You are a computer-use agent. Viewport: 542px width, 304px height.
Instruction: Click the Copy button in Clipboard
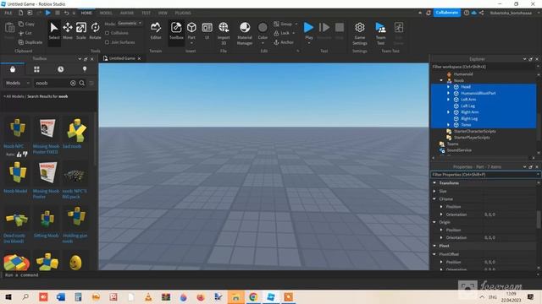[x=26, y=24]
